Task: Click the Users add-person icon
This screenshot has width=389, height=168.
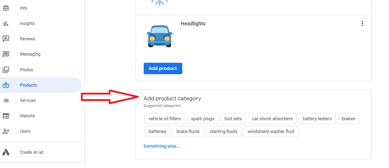Action: pos(6,131)
